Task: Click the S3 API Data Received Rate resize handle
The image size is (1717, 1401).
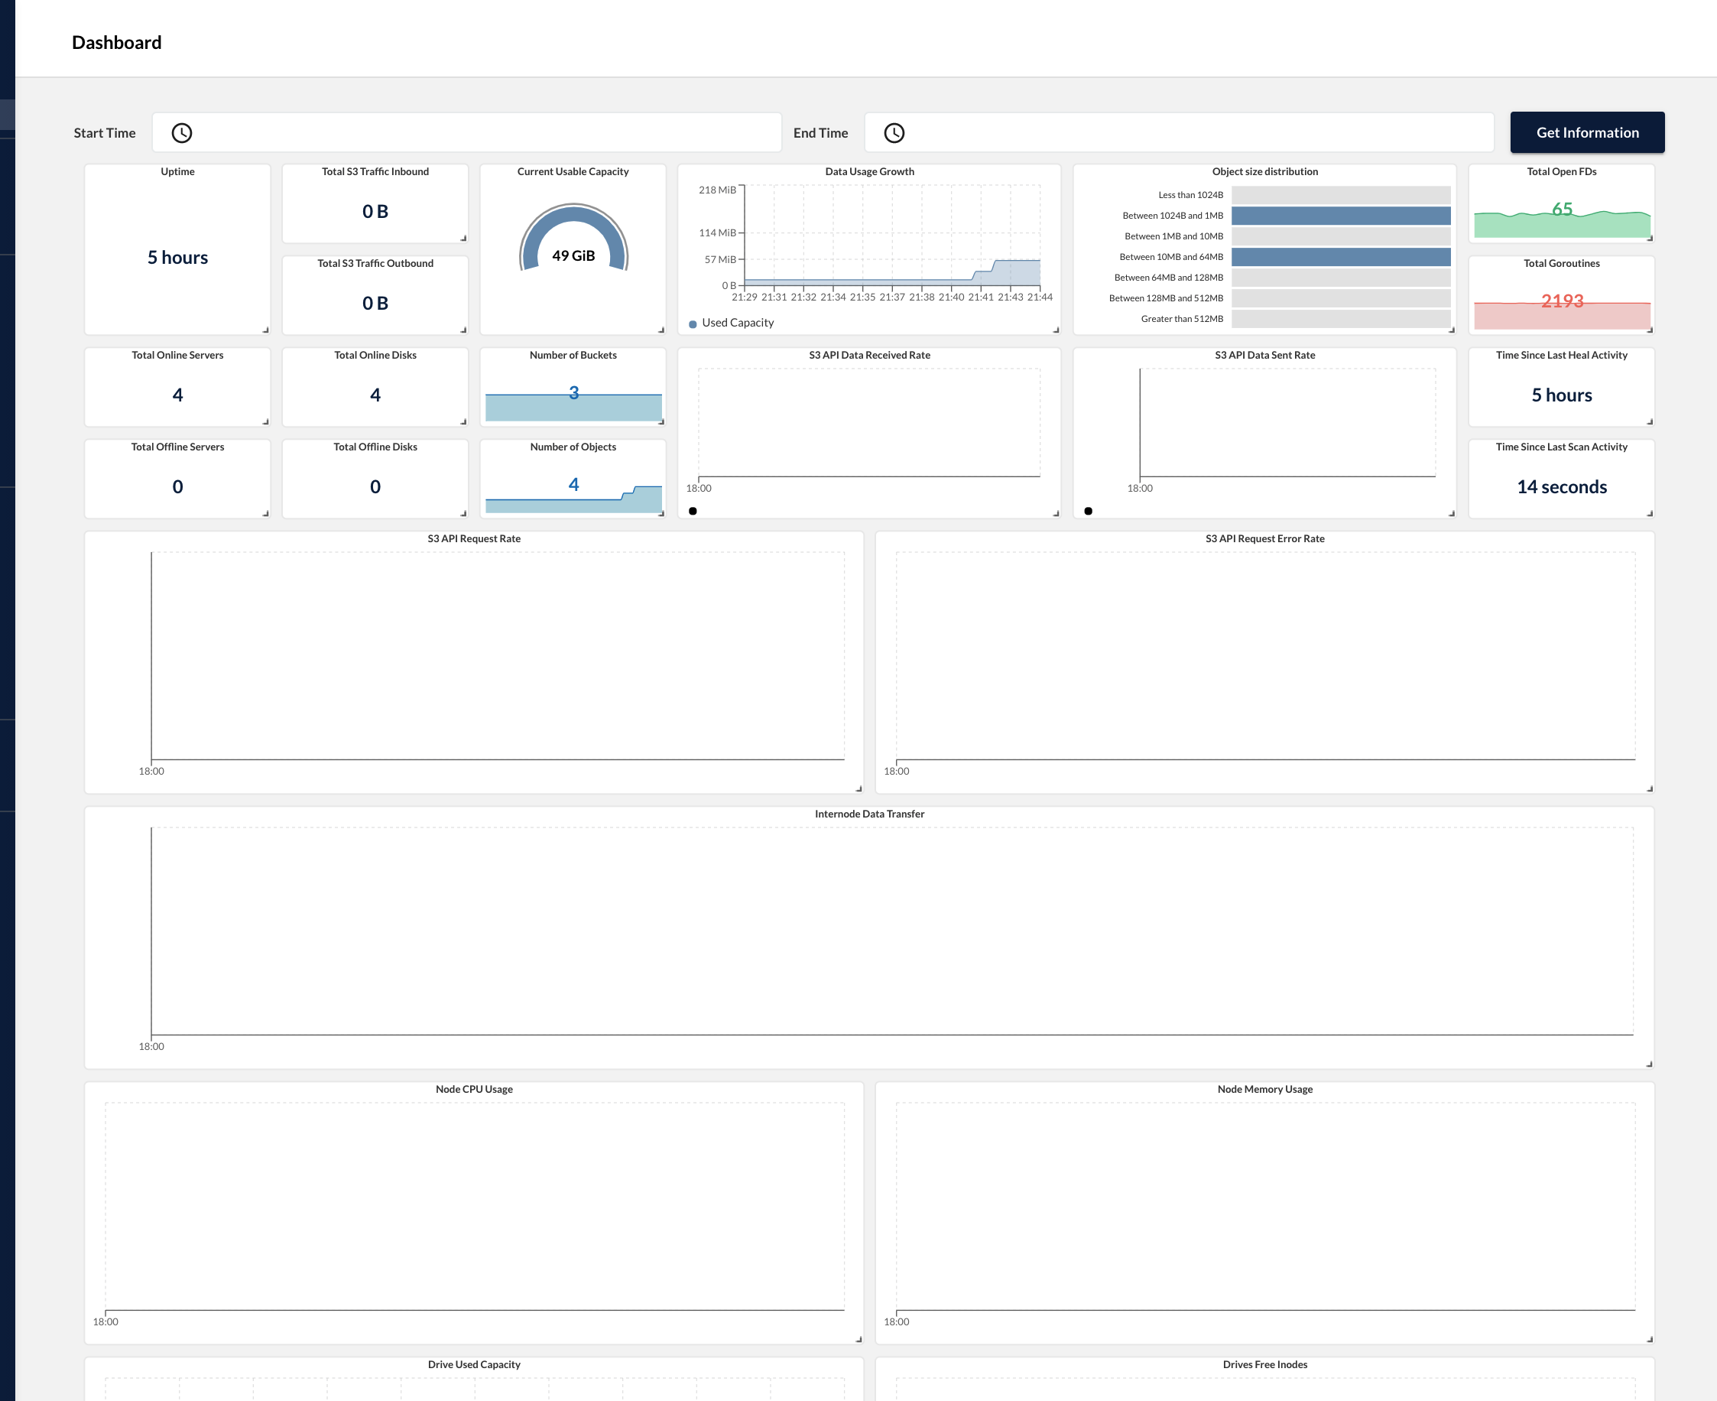Action: click(x=1056, y=513)
